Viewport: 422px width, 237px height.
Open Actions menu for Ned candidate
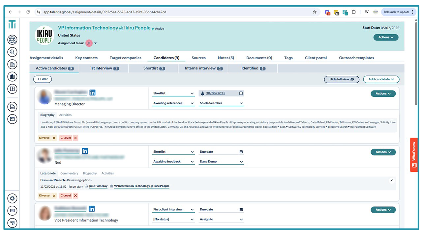point(383,152)
